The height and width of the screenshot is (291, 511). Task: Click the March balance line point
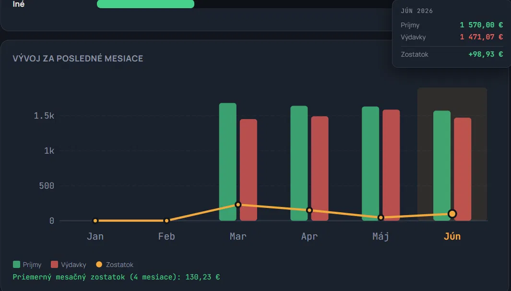[238, 205]
